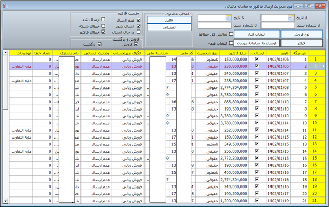Click 'فروش ریالی' pattern cell in row 12
The width and height of the screenshot is (329, 207).
(x=128, y=137)
